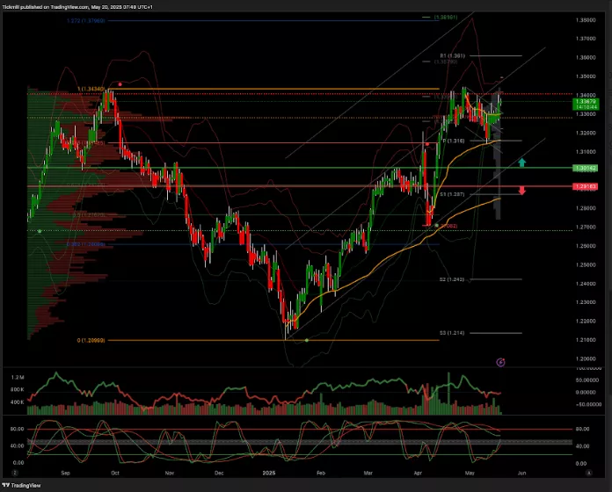Click the green star marker near left edge
This screenshot has width=612, height=492.
[x=39, y=231]
